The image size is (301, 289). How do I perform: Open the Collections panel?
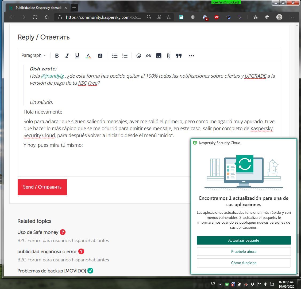267,17
